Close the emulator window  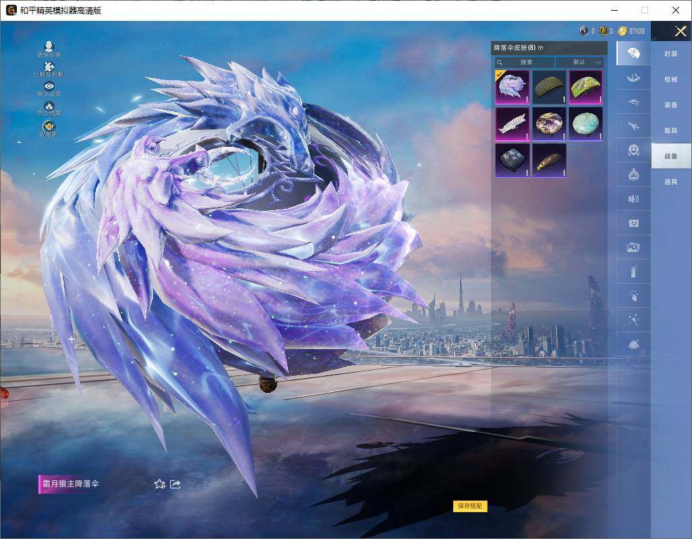(676, 10)
